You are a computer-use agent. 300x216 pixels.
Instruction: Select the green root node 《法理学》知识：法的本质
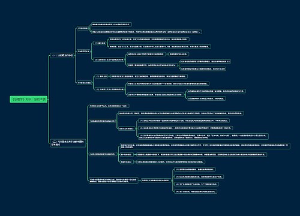coord(28,99)
